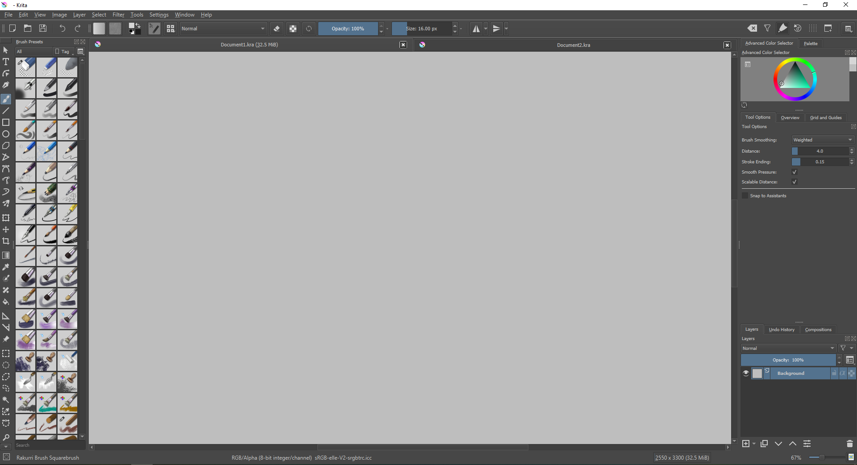Open the Filter menu
Viewport: 857px width, 465px height.
pos(118,15)
